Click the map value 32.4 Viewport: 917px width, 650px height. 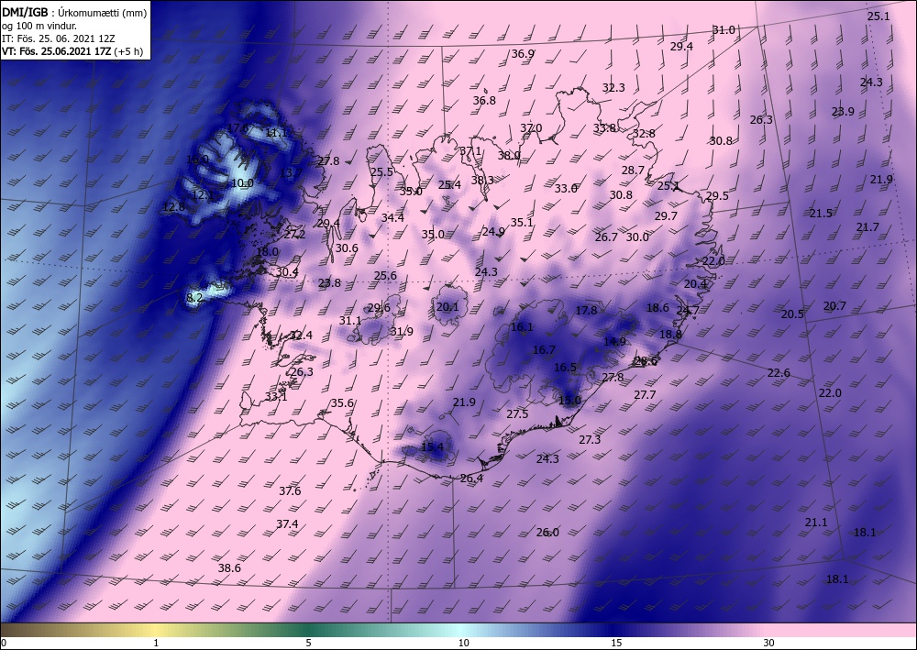(x=301, y=336)
